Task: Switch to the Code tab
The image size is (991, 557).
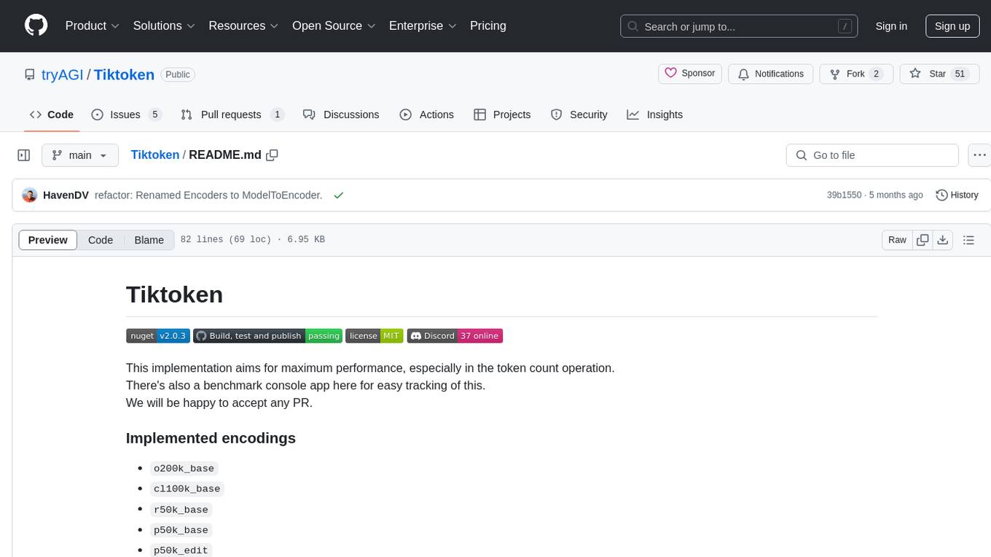Action: click(52, 114)
